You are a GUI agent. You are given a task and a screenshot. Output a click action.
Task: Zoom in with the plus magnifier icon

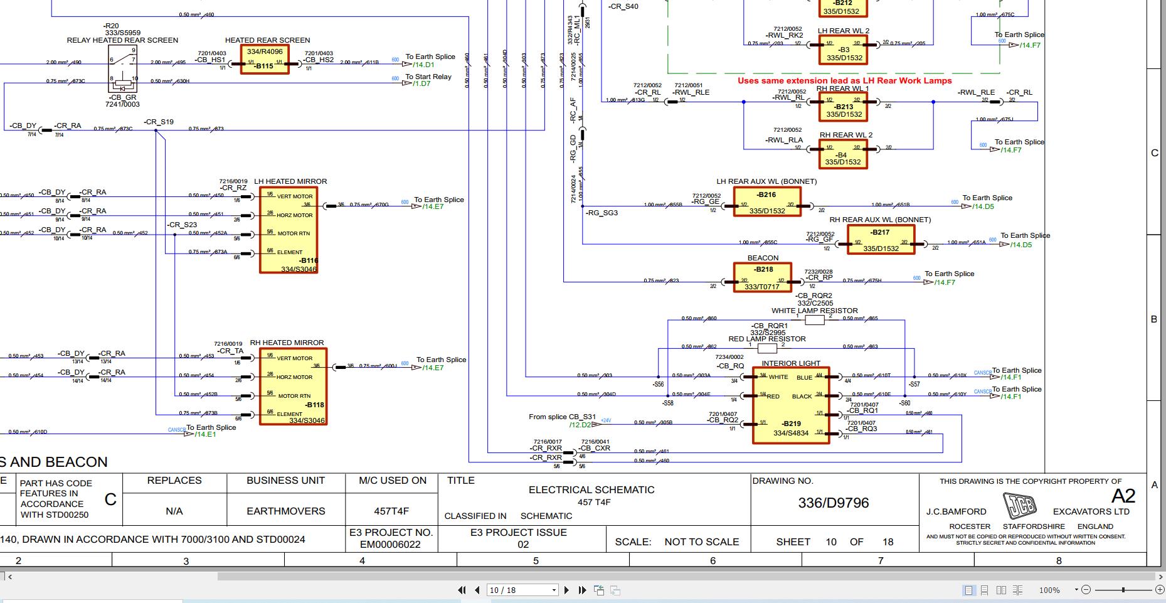click(x=1160, y=590)
